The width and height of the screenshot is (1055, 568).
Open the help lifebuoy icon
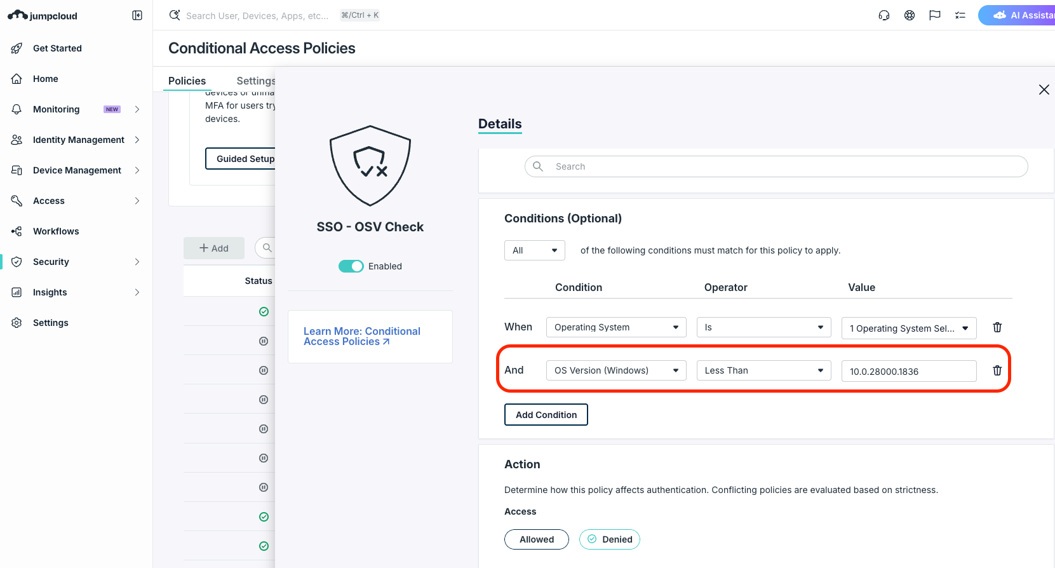[910, 15]
